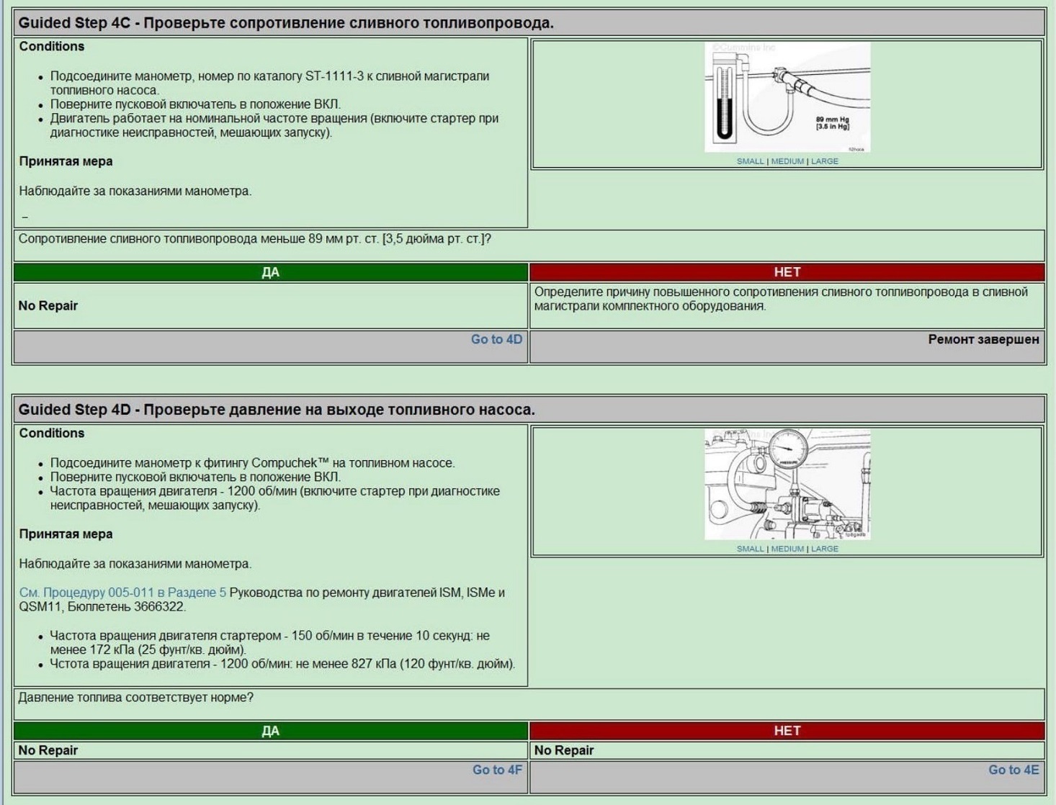This screenshot has width=1056, height=805.
Task: Follow the 'Go to 4F' link
Action: click(x=497, y=770)
